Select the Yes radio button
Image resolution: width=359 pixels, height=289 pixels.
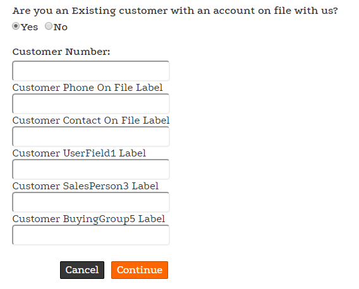tap(16, 26)
